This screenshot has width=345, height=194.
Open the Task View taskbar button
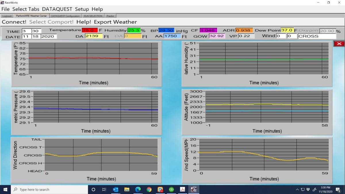click(104, 189)
